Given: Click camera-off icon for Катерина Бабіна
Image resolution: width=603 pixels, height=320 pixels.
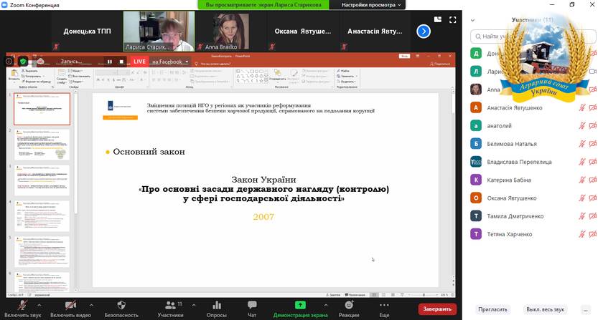Looking at the screenshot, I should [593, 180].
